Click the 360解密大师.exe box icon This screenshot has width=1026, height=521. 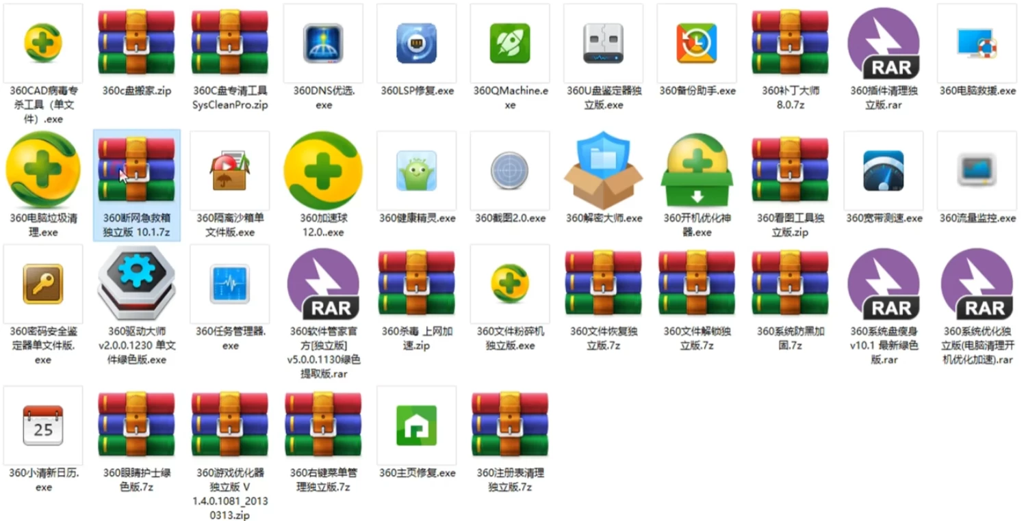(x=604, y=170)
